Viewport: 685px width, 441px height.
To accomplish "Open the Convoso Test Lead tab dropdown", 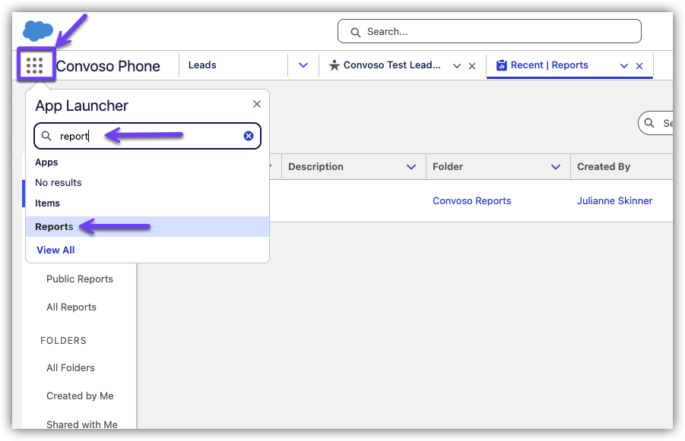I will point(457,66).
